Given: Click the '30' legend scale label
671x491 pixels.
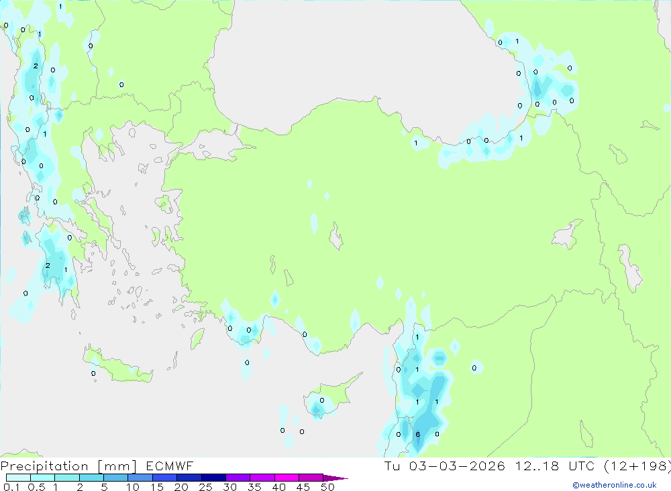Looking at the screenshot, I should click(230, 487).
